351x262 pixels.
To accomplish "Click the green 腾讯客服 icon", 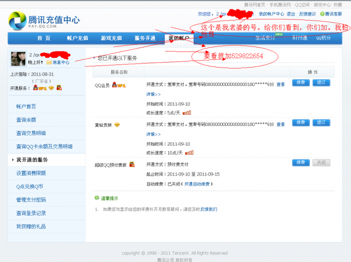I will [322, 14].
